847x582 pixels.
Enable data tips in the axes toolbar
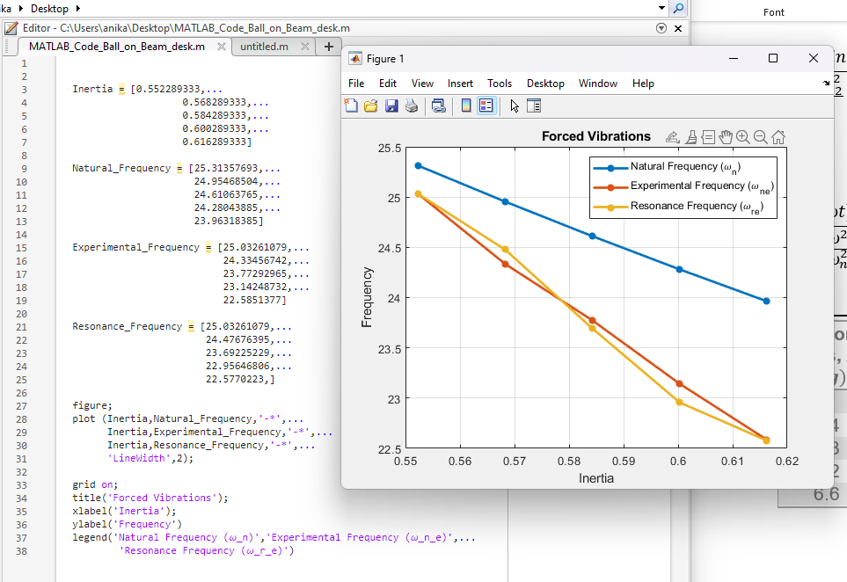(x=708, y=137)
